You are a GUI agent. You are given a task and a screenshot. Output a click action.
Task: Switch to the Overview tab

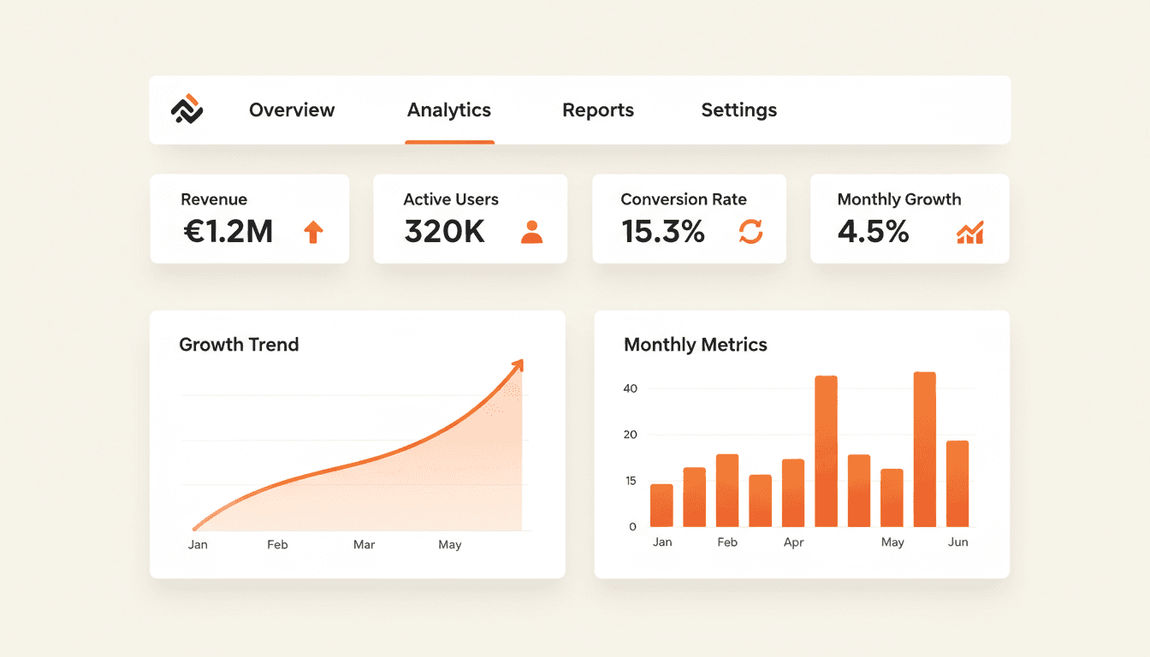coord(291,109)
